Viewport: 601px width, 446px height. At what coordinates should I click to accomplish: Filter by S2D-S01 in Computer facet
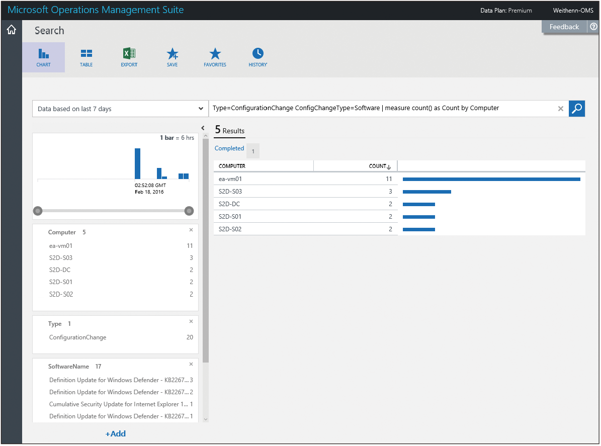pos(121,282)
